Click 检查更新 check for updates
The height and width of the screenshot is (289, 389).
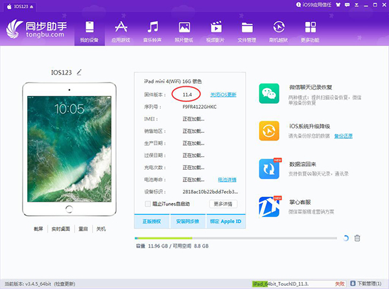click(x=64, y=284)
